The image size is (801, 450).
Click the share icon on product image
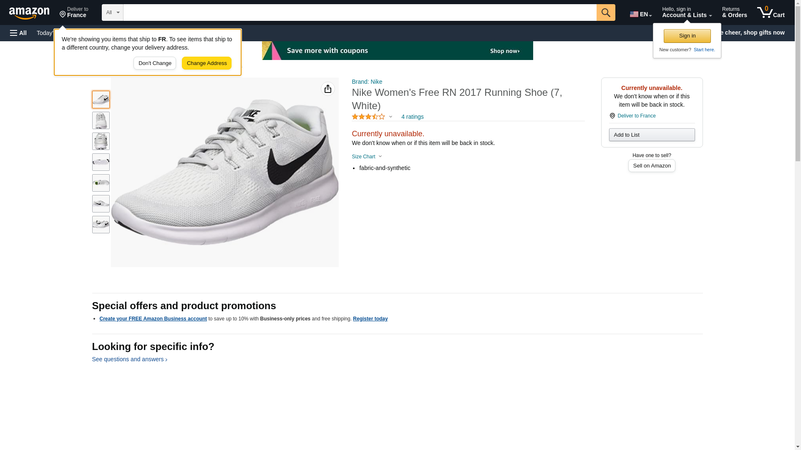[x=327, y=89]
